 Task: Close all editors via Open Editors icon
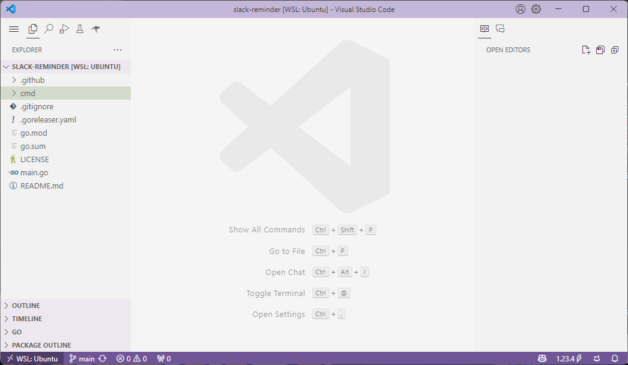[615, 50]
